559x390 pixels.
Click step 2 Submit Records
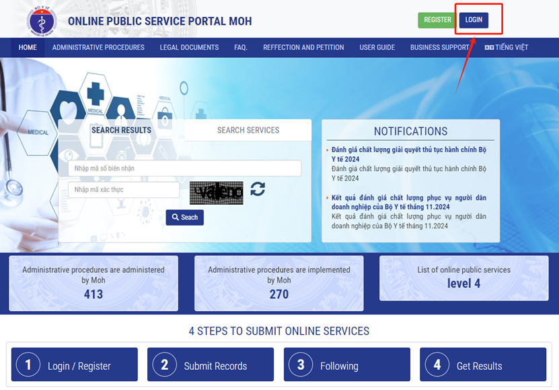pyautogui.click(x=211, y=364)
